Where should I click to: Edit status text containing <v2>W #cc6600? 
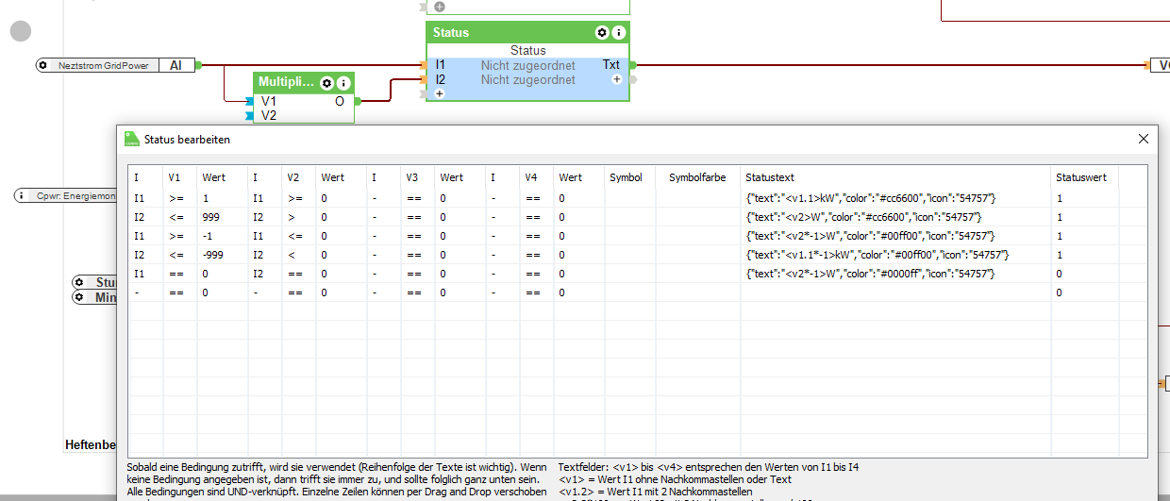[x=895, y=217]
